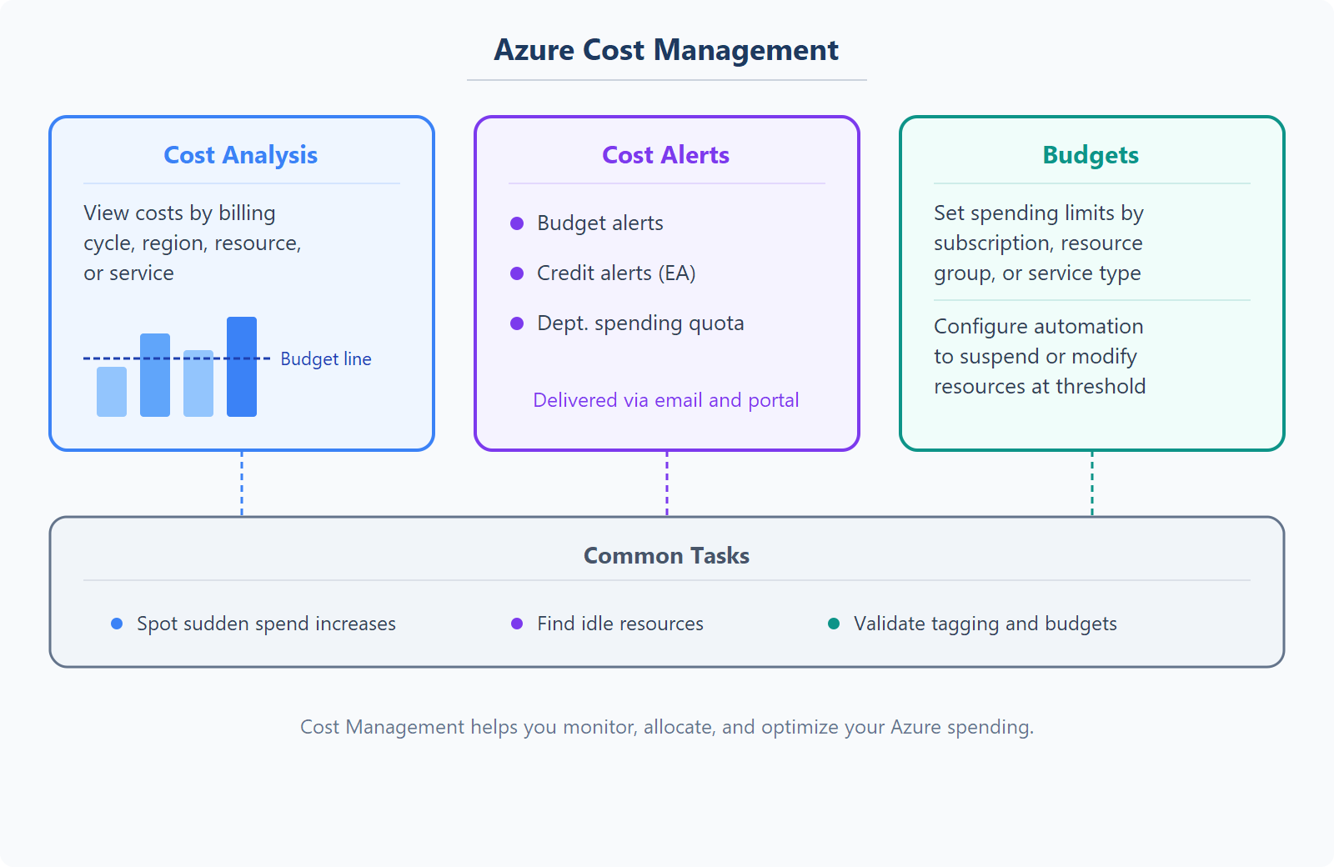
Task: Click the Credit alerts (EA) item
Action: point(616,273)
